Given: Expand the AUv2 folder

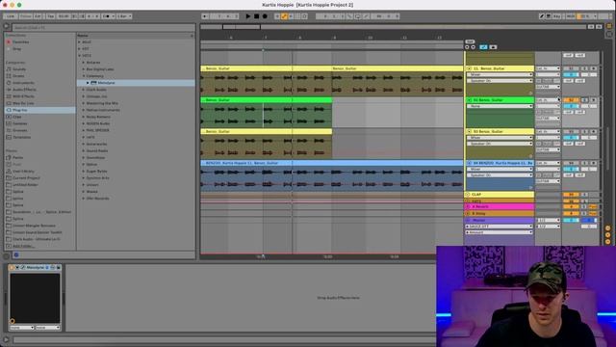Looking at the screenshot, I should [80, 42].
